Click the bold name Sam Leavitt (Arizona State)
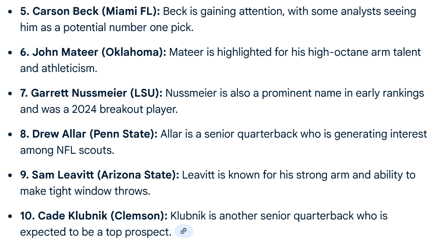Image resolution: width=444 pixels, height=250 pixels. tap(100, 175)
